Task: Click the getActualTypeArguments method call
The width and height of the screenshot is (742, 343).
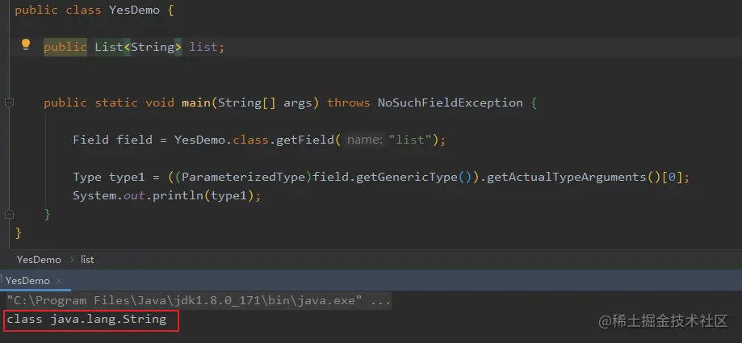Action: pyautogui.click(x=567, y=177)
